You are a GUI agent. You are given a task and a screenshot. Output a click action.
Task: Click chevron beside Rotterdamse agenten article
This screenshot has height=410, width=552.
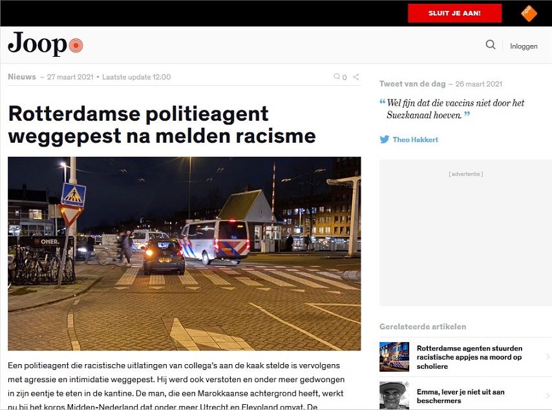pyautogui.click(x=547, y=357)
